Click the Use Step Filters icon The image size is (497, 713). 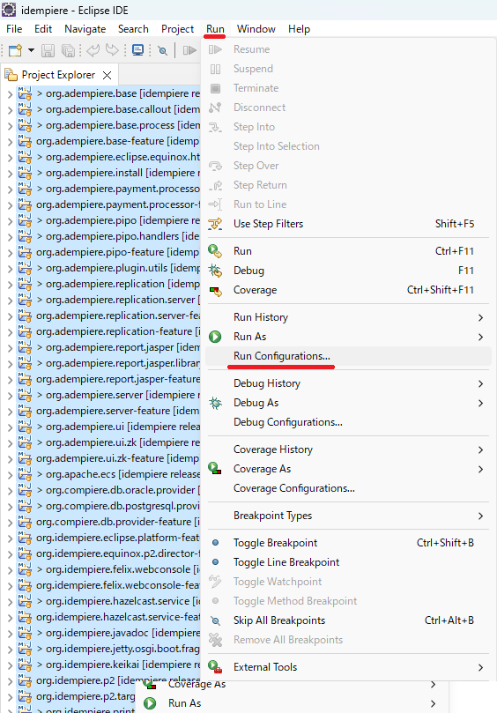215,224
